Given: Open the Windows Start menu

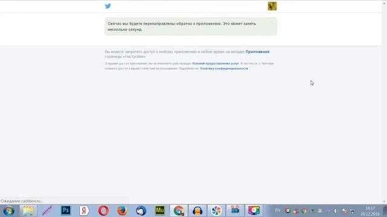Looking at the screenshot, I should tap(8, 211).
